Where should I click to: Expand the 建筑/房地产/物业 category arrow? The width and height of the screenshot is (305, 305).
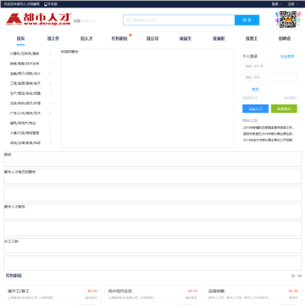(x=51, y=123)
